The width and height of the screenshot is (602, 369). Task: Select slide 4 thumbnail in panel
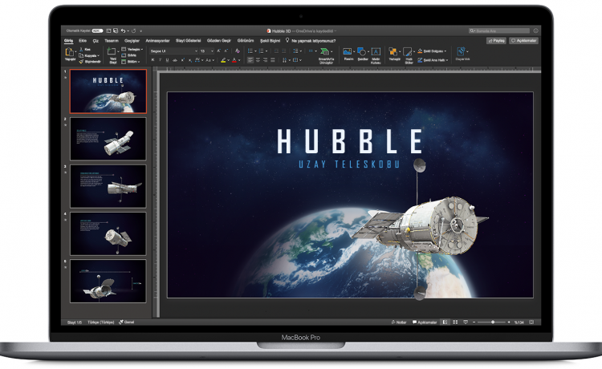point(108,233)
